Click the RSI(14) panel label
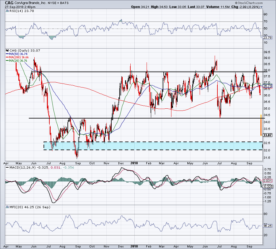The height and width of the screenshot is (249, 276). 21,11
